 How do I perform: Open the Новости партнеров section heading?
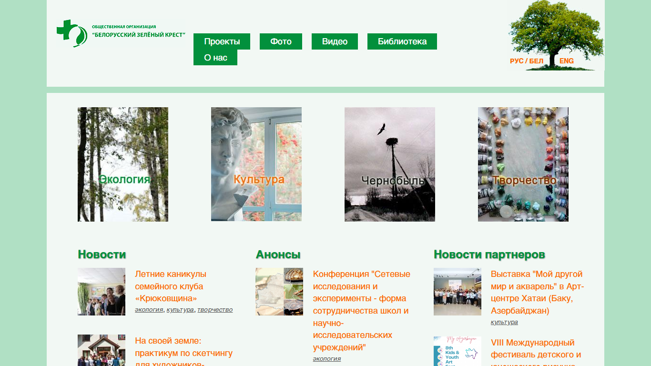click(489, 254)
